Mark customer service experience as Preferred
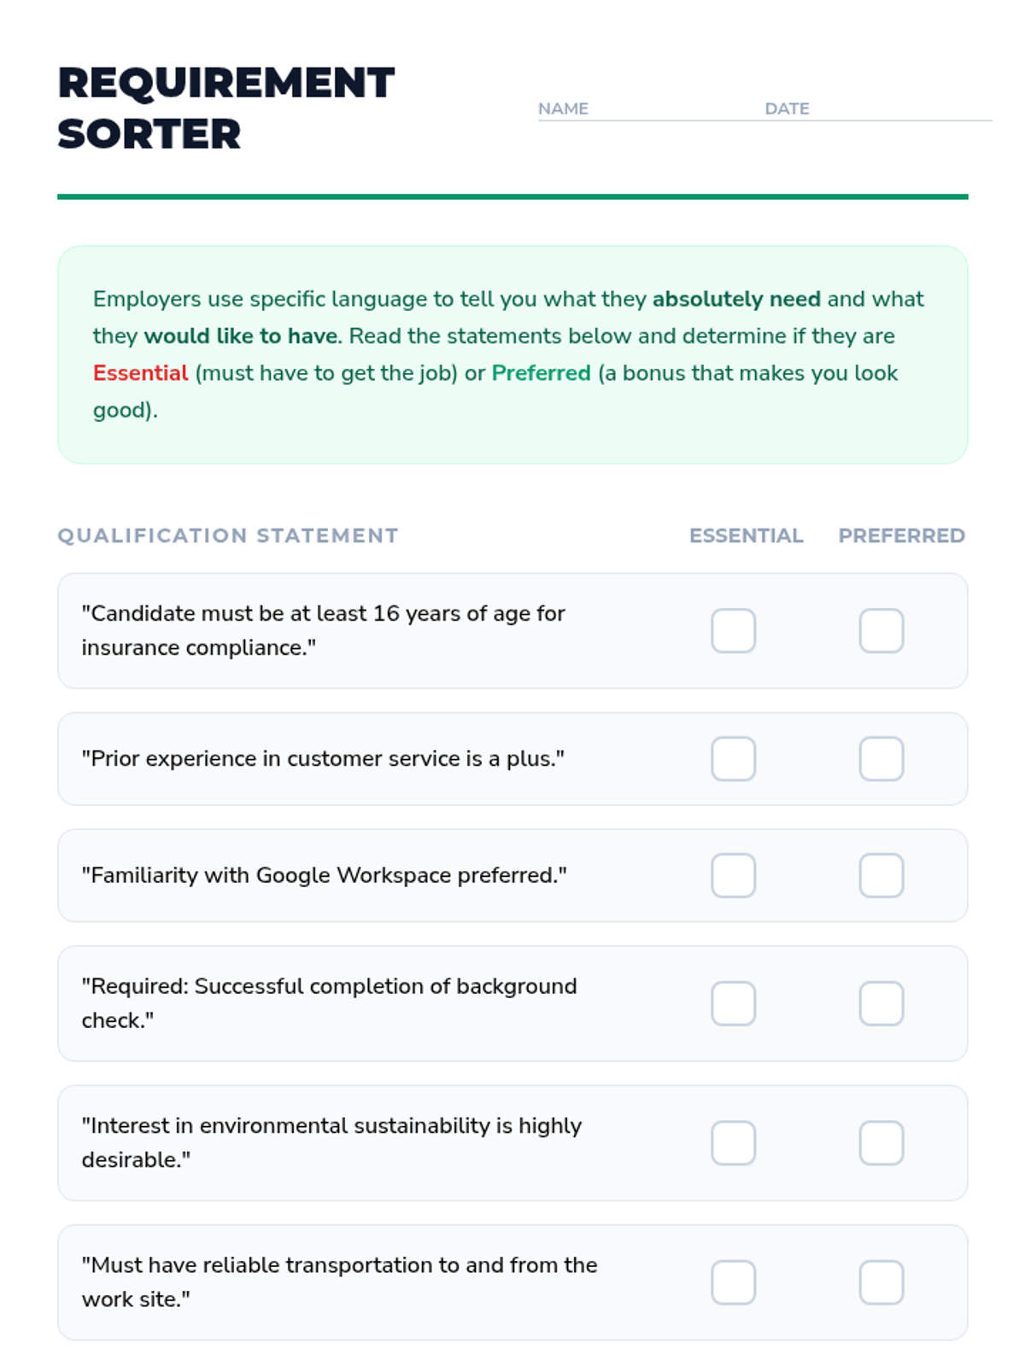The height and width of the screenshot is (1366, 1025). pyautogui.click(x=881, y=759)
